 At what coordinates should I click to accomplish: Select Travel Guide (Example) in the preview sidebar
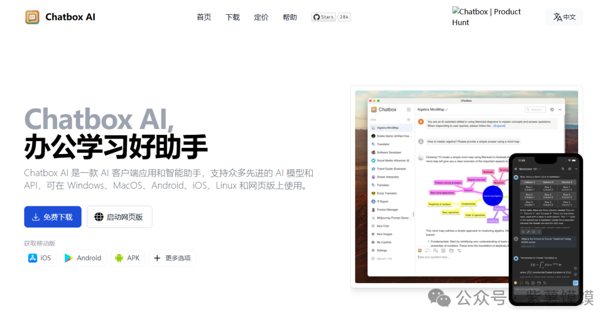point(391,169)
